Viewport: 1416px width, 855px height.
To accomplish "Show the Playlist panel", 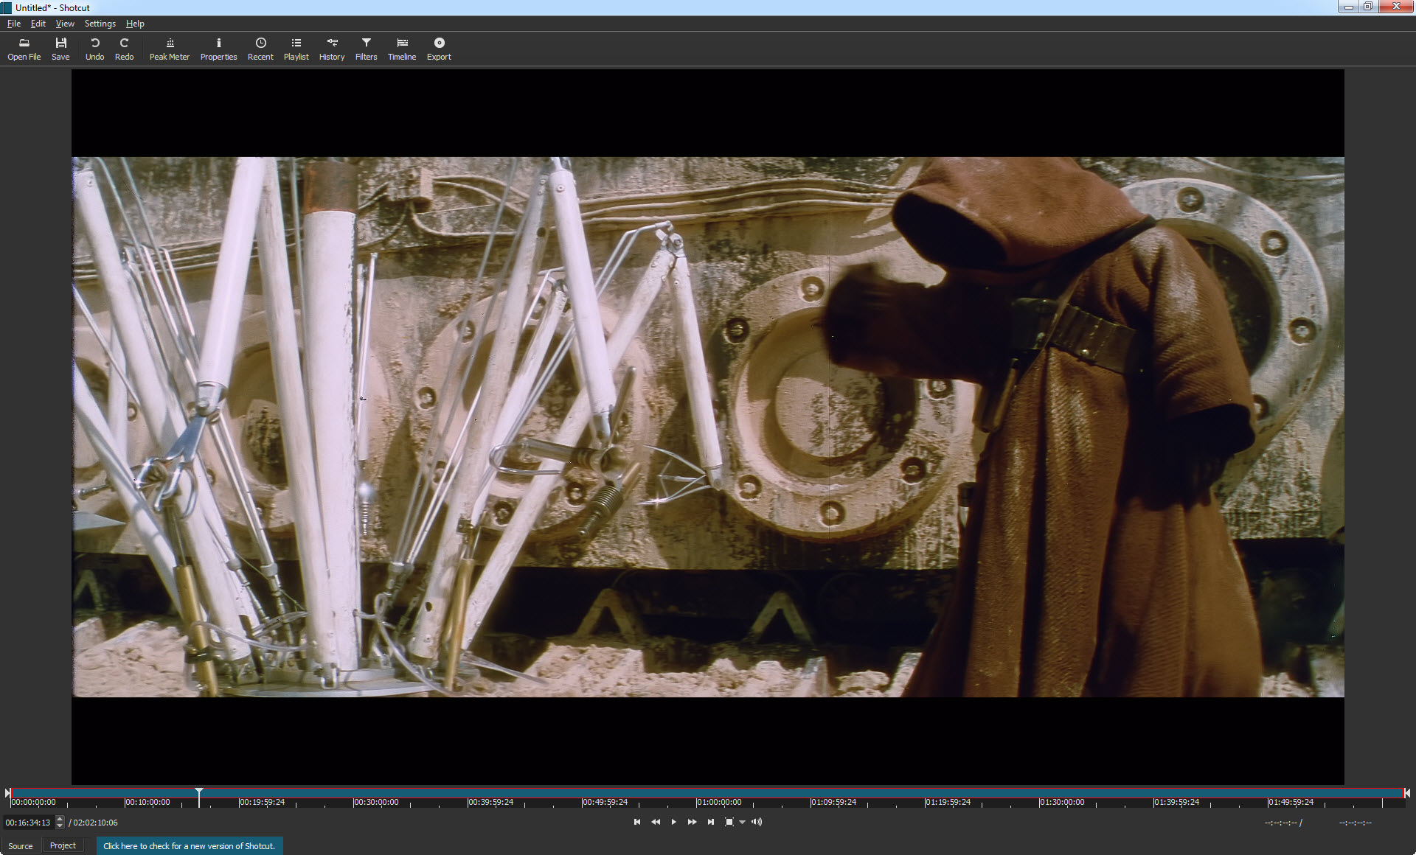I will 296,49.
